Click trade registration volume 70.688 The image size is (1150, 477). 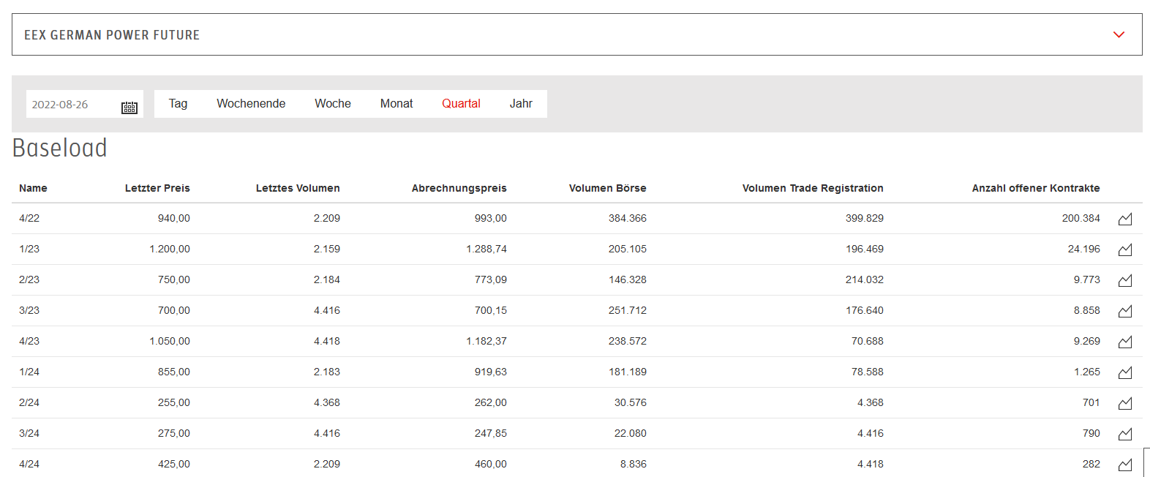pyautogui.click(x=868, y=341)
